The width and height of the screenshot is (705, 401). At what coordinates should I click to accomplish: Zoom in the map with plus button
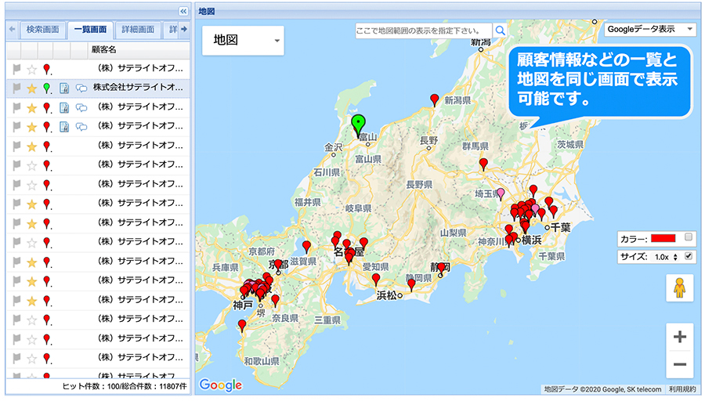(x=679, y=337)
